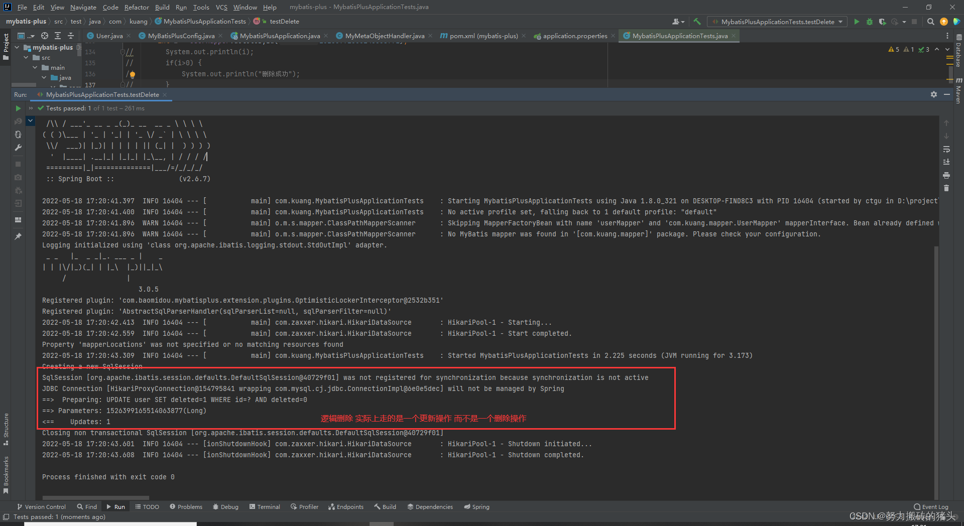Screen dimensions: 964x526
Task: Expand the hidden test tree double-chevron
Action: click(x=31, y=108)
